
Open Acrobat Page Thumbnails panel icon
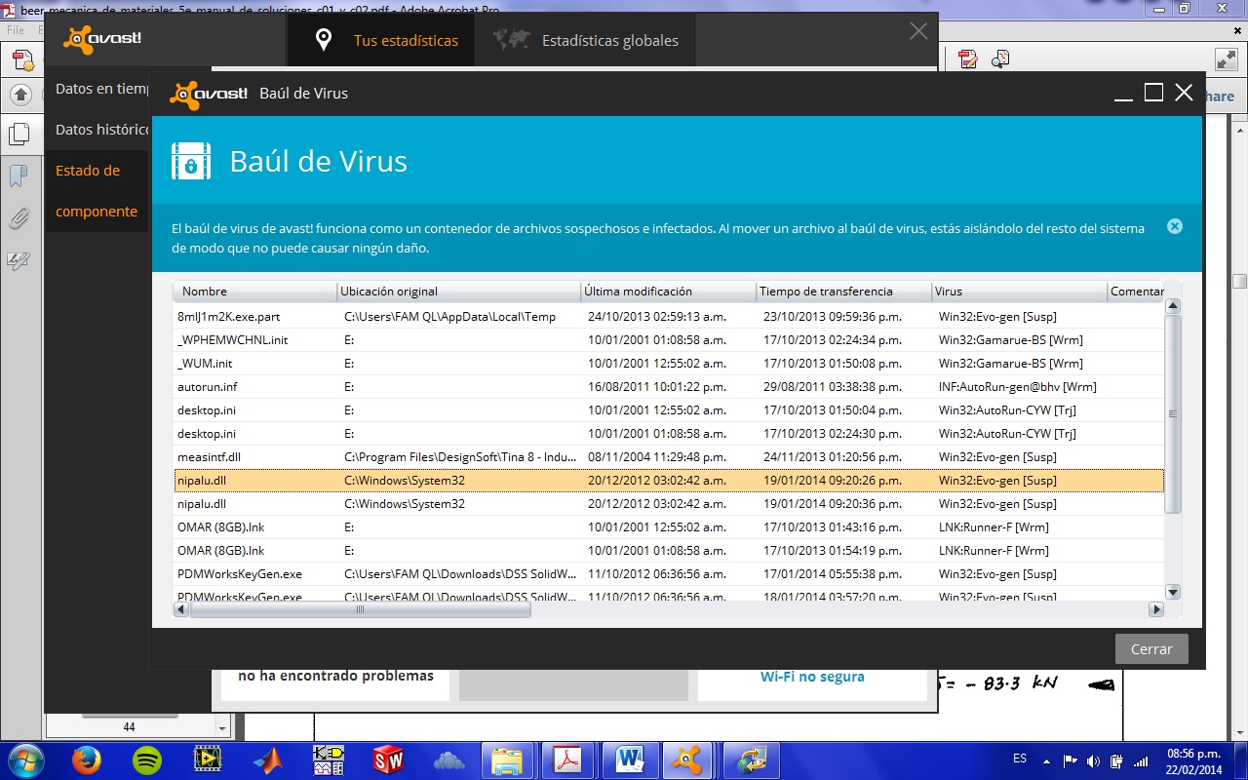(x=19, y=135)
